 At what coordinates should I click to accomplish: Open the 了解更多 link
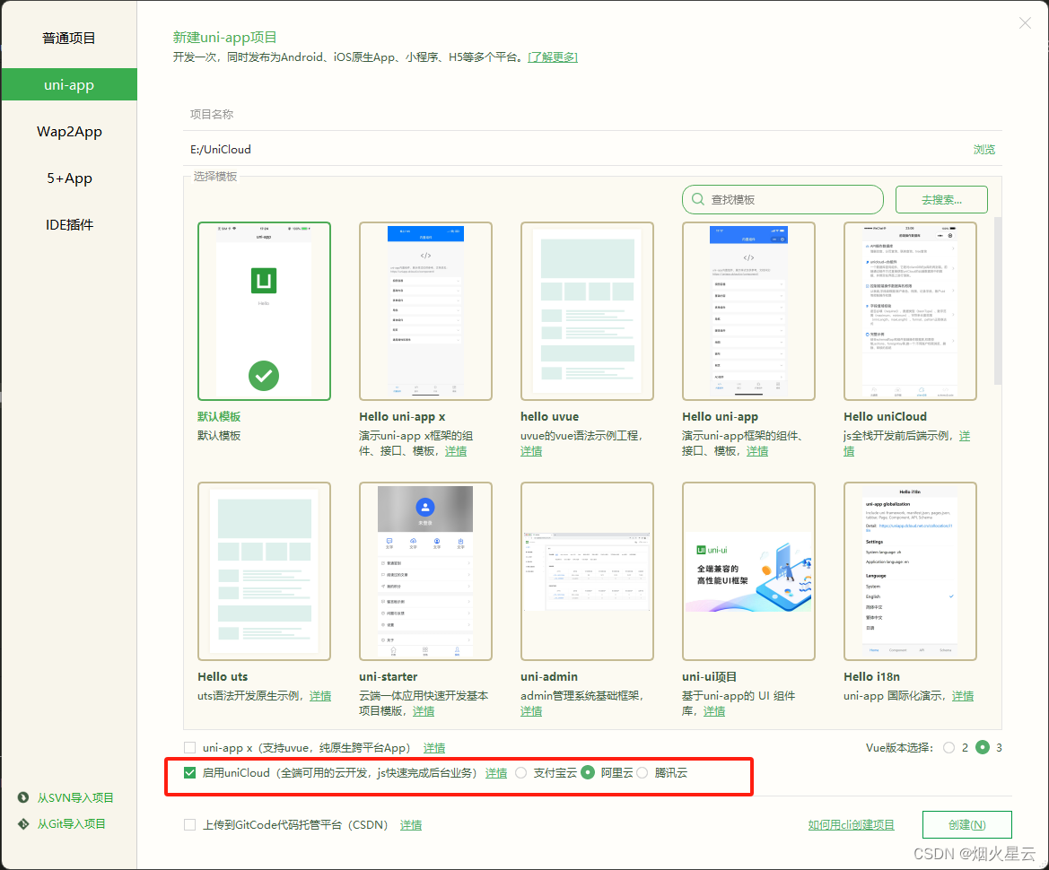(x=553, y=57)
